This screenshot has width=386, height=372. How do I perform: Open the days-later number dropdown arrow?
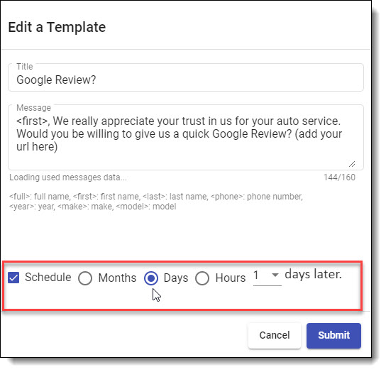[275, 275]
